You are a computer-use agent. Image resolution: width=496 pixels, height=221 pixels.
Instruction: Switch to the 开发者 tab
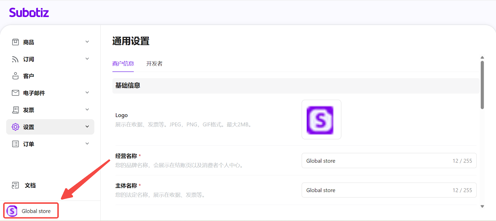pyautogui.click(x=154, y=64)
